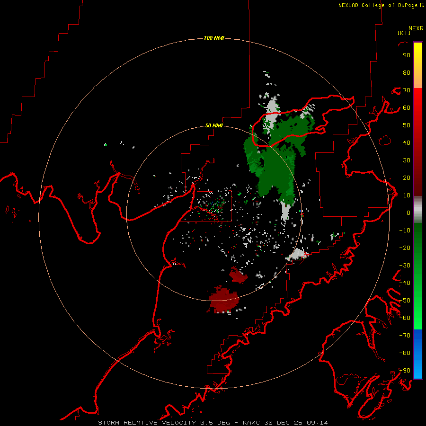426x426 pixels.
Task: Click the 09:14 timestamp
Action: click(x=318, y=423)
